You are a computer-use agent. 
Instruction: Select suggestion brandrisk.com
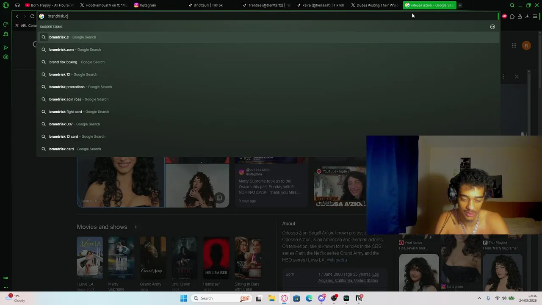(x=268, y=50)
